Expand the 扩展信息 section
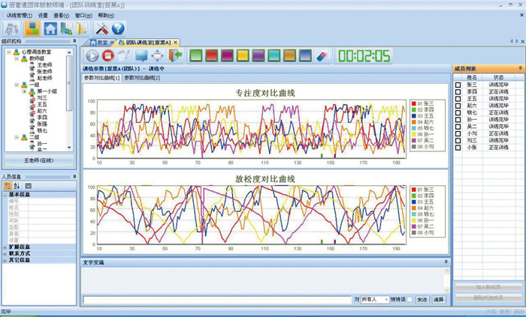 (5, 247)
